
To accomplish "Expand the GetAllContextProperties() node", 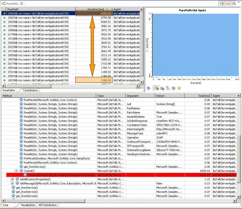I will click(12, 179).
